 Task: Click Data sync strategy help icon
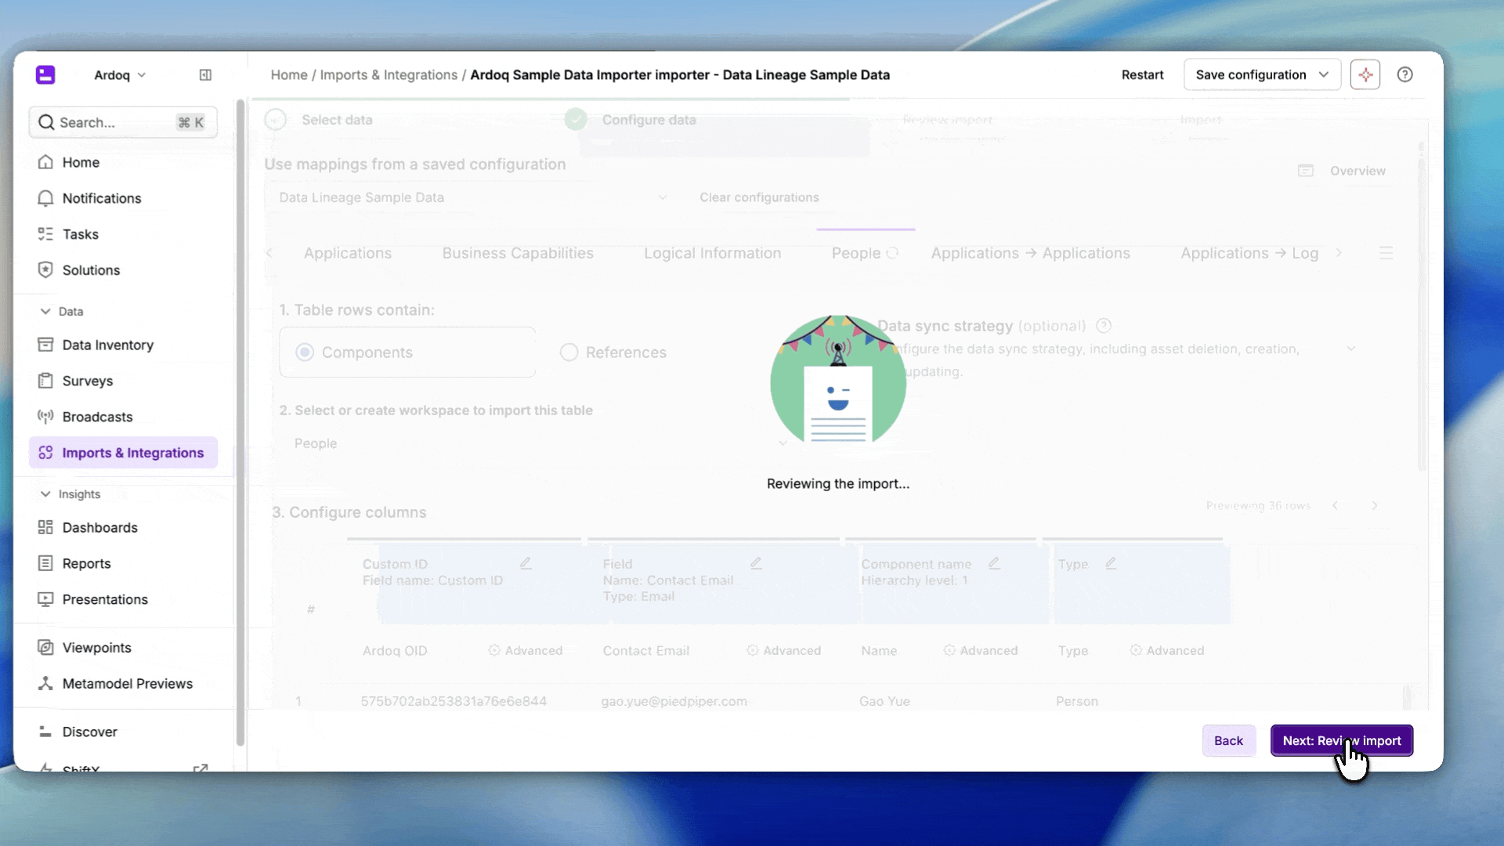coord(1104,326)
